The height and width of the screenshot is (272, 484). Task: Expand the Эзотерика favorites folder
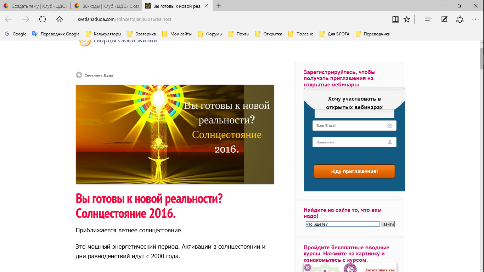[x=141, y=34]
